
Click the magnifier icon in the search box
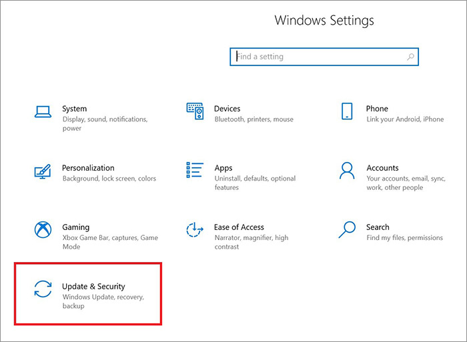(411, 57)
